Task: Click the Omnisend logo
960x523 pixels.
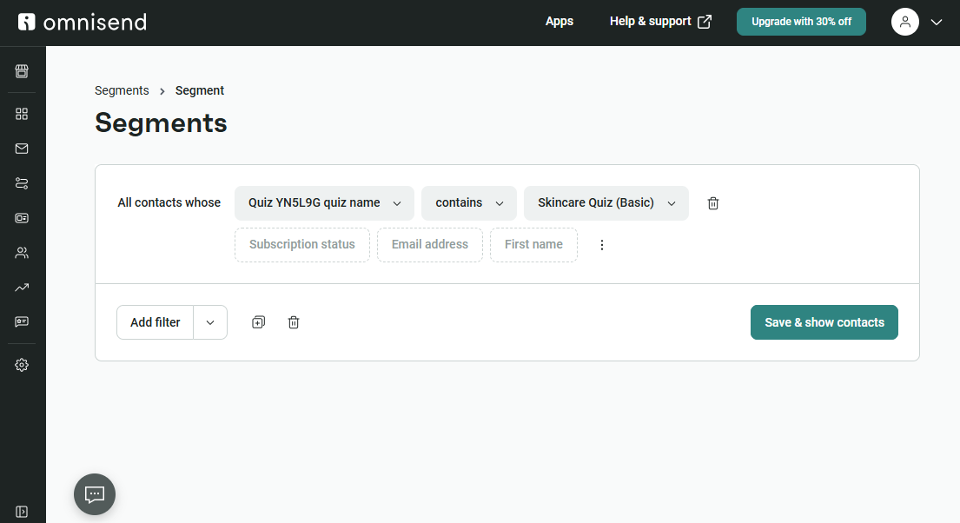Action: (82, 22)
